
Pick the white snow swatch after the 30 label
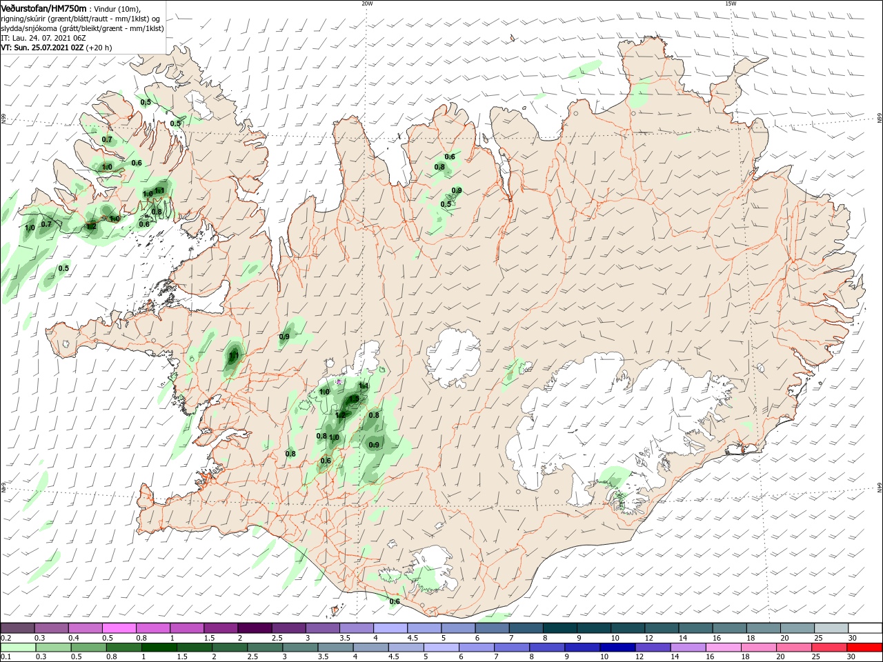[x=865, y=628]
